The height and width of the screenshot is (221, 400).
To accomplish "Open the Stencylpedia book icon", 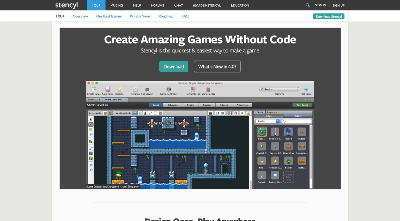I will pyautogui.click(x=208, y=89).
